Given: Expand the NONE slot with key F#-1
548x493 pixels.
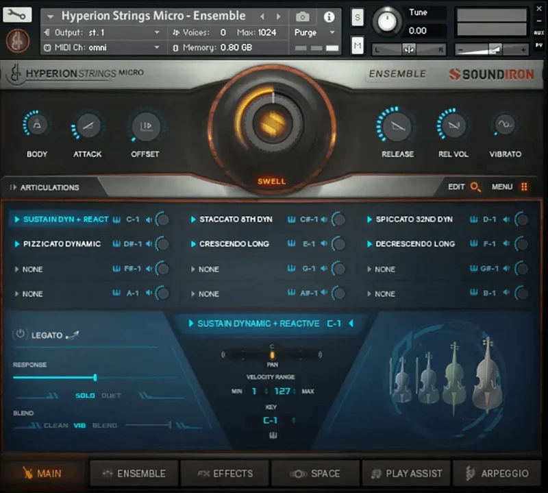Looking at the screenshot, I should coord(16,269).
